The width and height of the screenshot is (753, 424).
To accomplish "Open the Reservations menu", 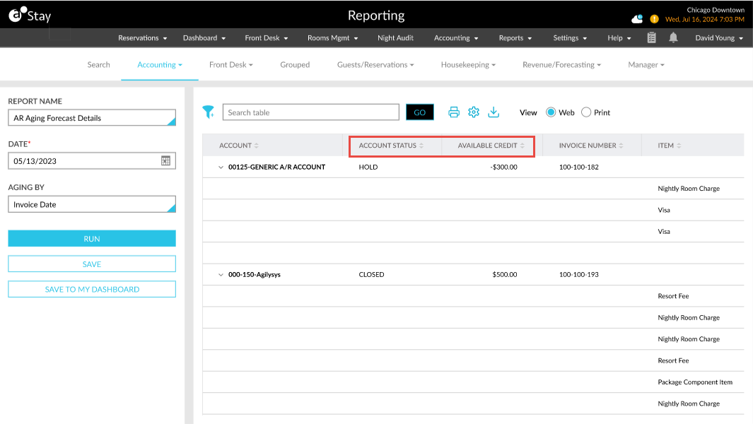I will coord(143,38).
